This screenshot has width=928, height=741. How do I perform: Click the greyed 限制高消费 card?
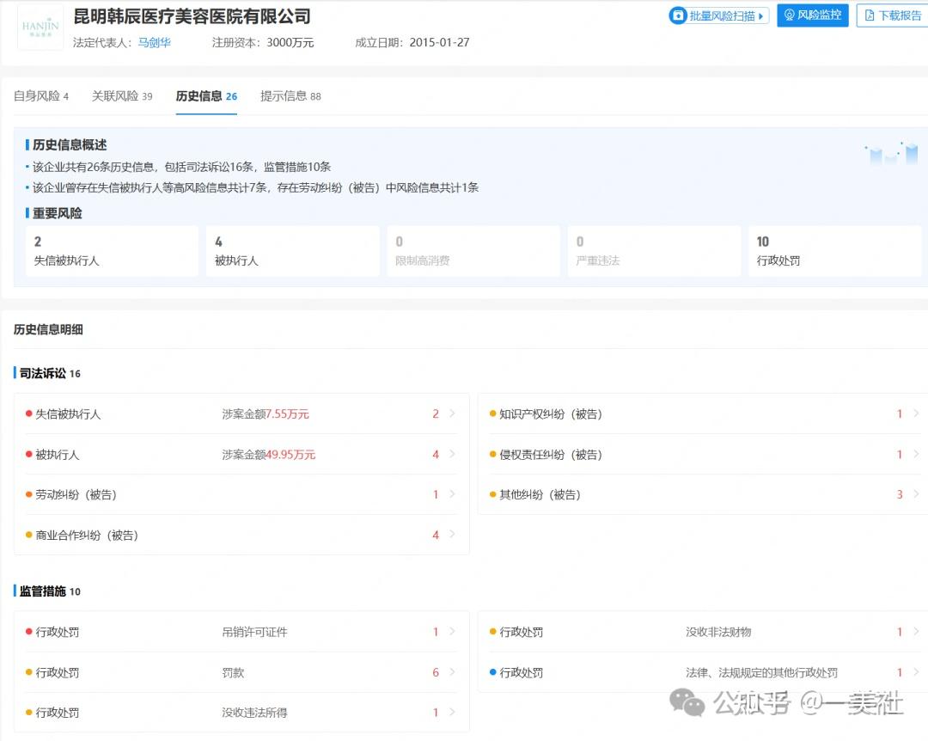[473, 251]
